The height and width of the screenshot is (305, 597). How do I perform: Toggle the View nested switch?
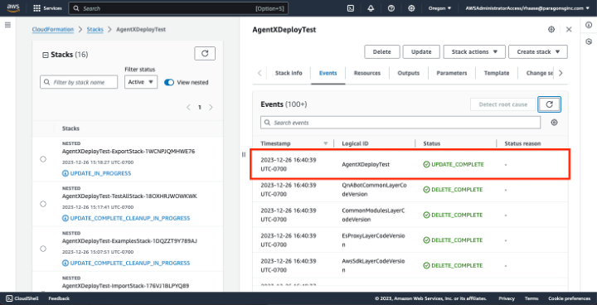point(169,82)
